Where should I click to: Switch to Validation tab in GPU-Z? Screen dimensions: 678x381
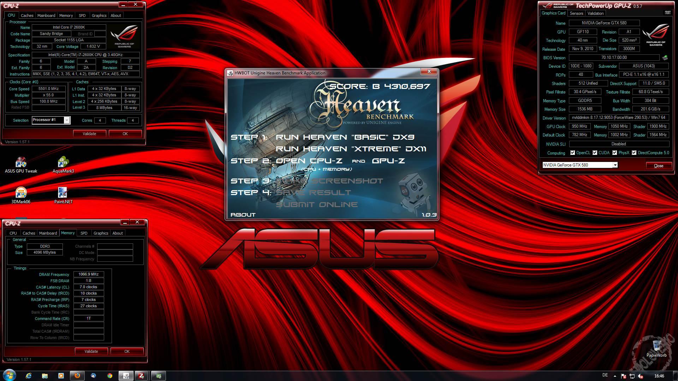595,13
